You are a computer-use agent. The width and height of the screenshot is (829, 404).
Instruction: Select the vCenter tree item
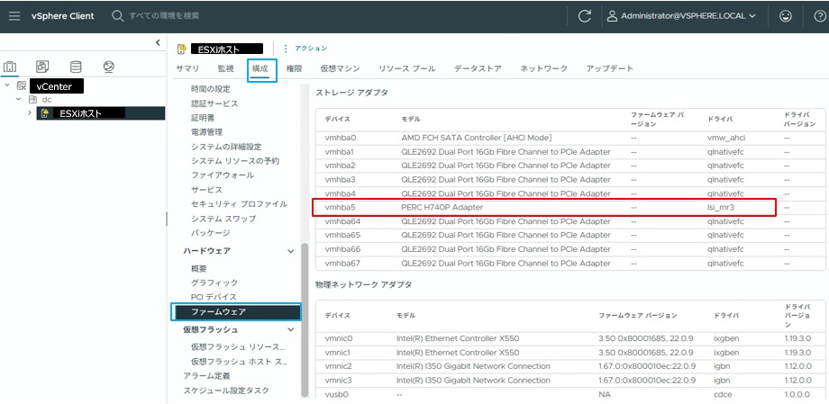tap(57, 85)
